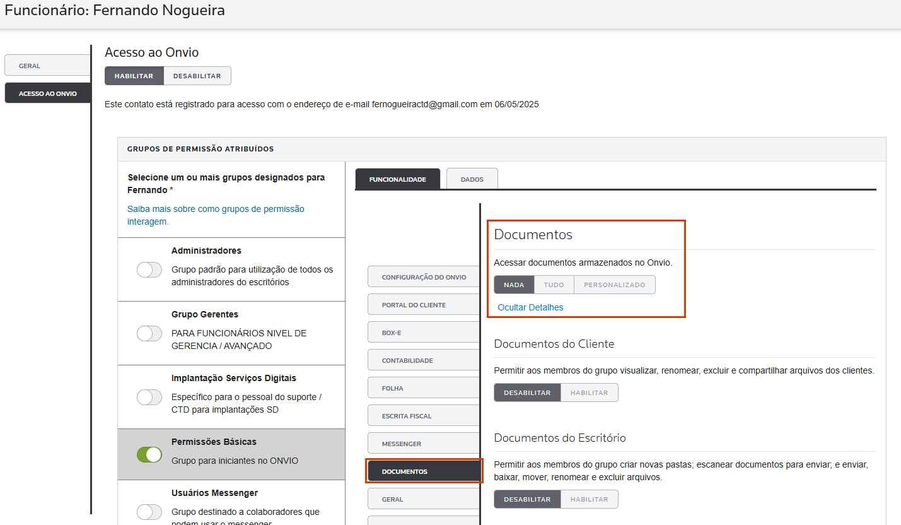Disable the Permissões Básicas switch
This screenshot has height=525, width=901.
point(149,454)
